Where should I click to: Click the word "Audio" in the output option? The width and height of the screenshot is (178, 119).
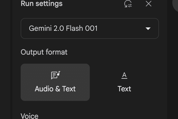(x=44, y=89)
